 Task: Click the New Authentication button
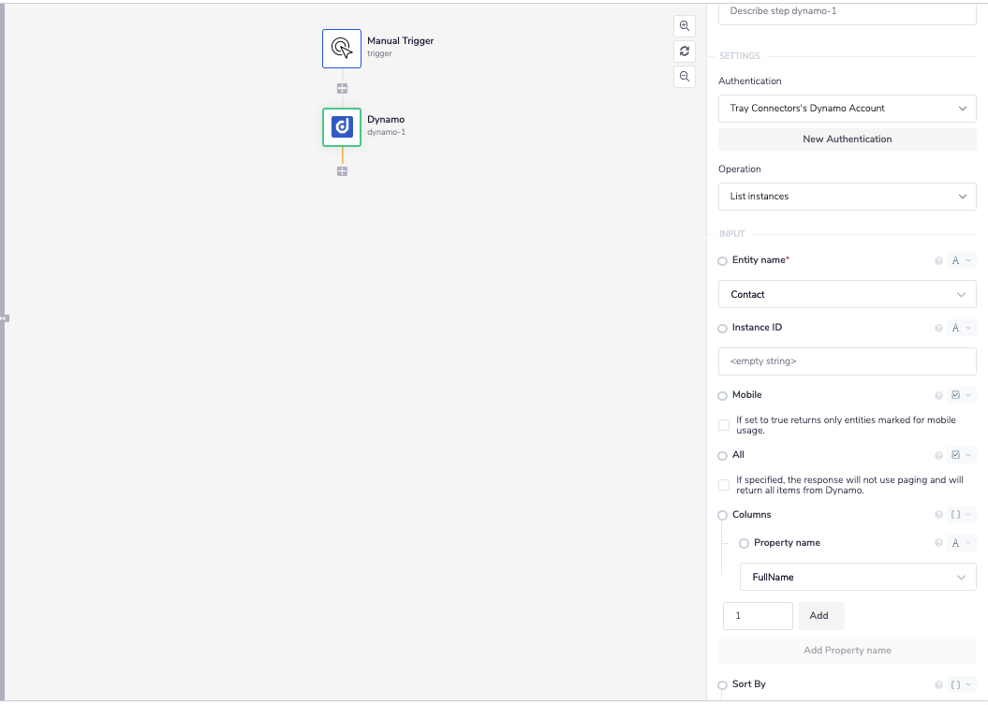[x=847, y=140]
